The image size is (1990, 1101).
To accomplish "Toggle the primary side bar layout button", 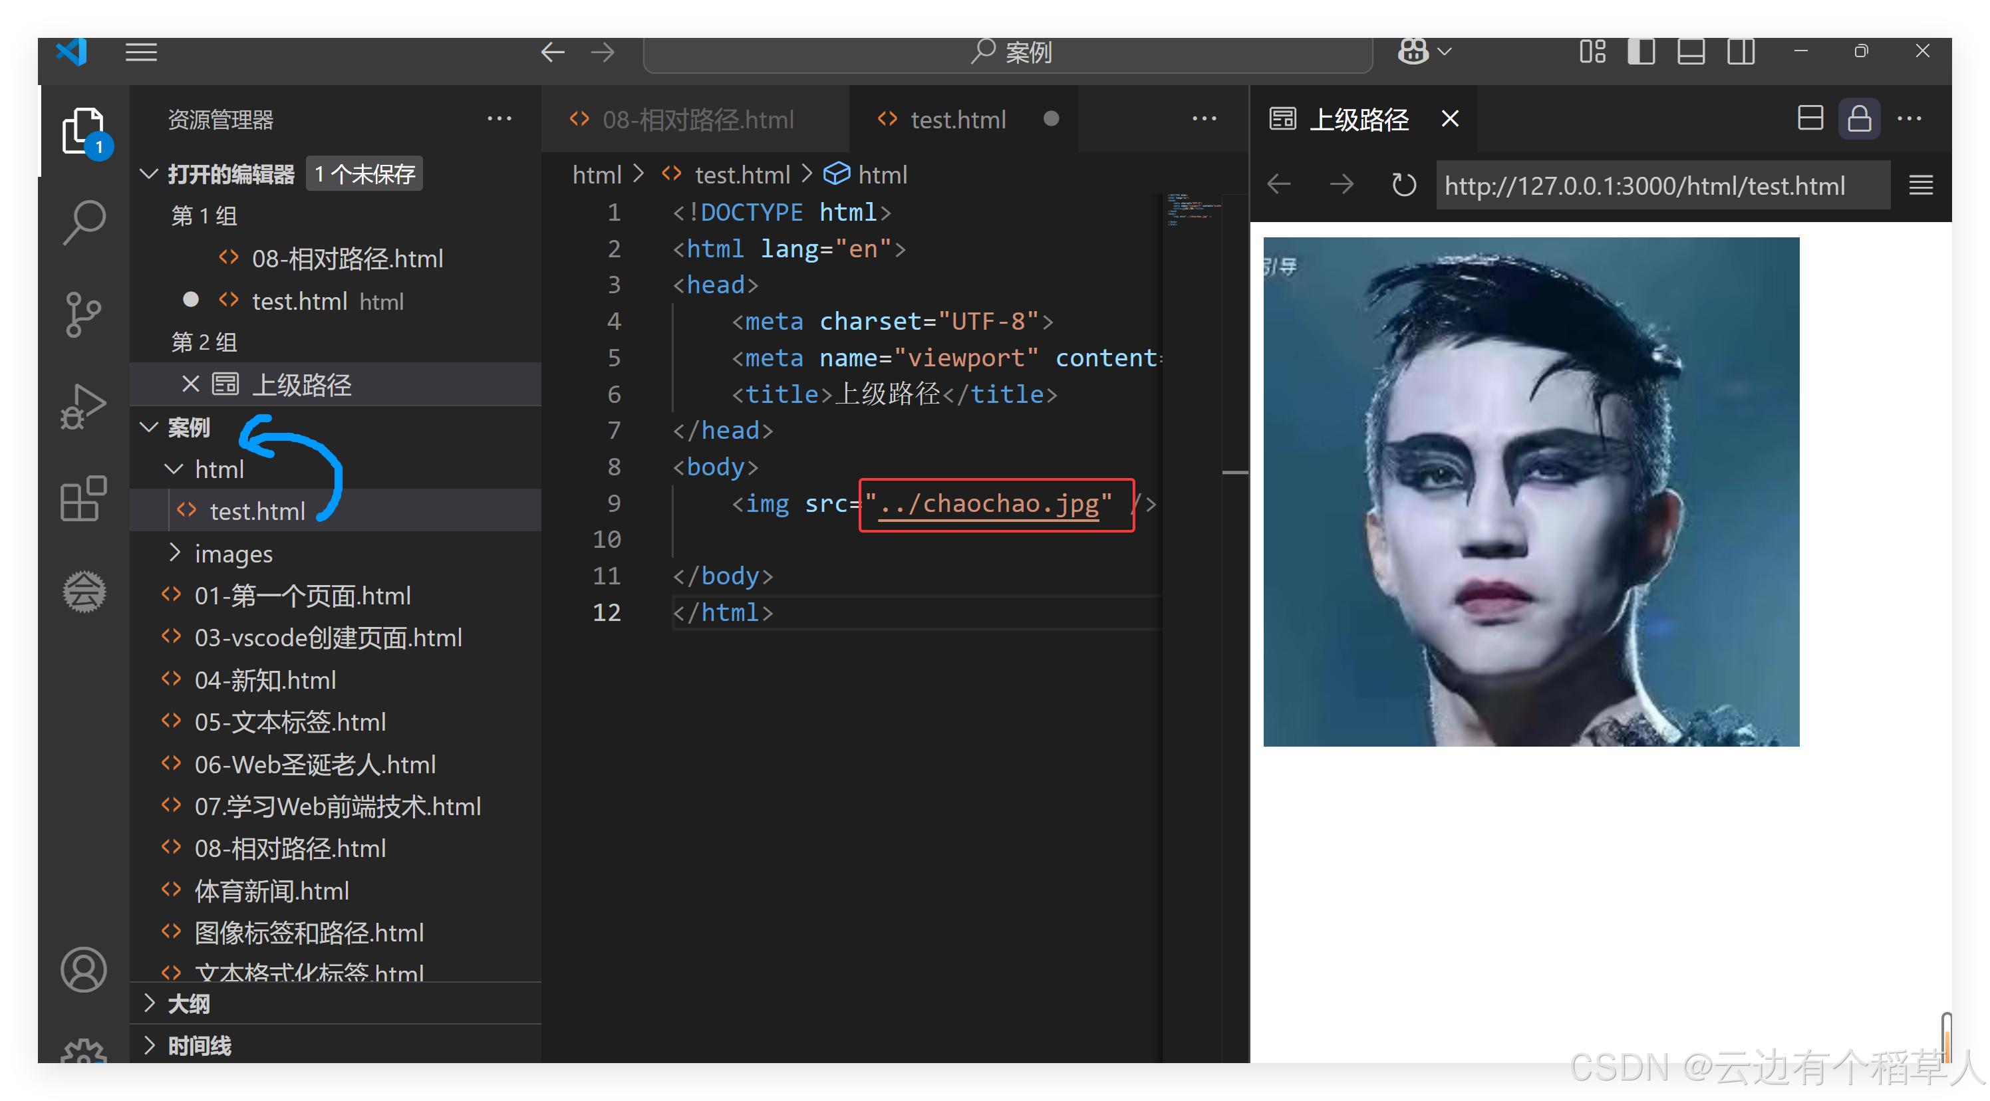I will pyautogui.click(x=1641, y=52).
